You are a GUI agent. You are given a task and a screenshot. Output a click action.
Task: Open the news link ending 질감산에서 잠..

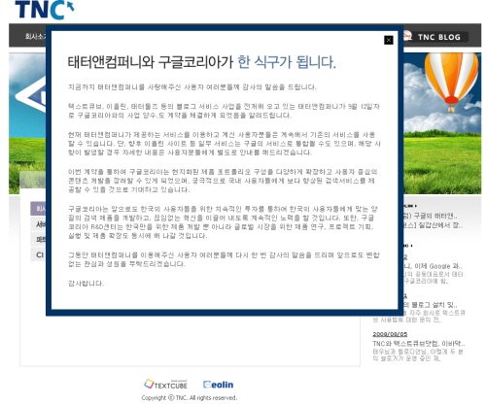(434, 225)
